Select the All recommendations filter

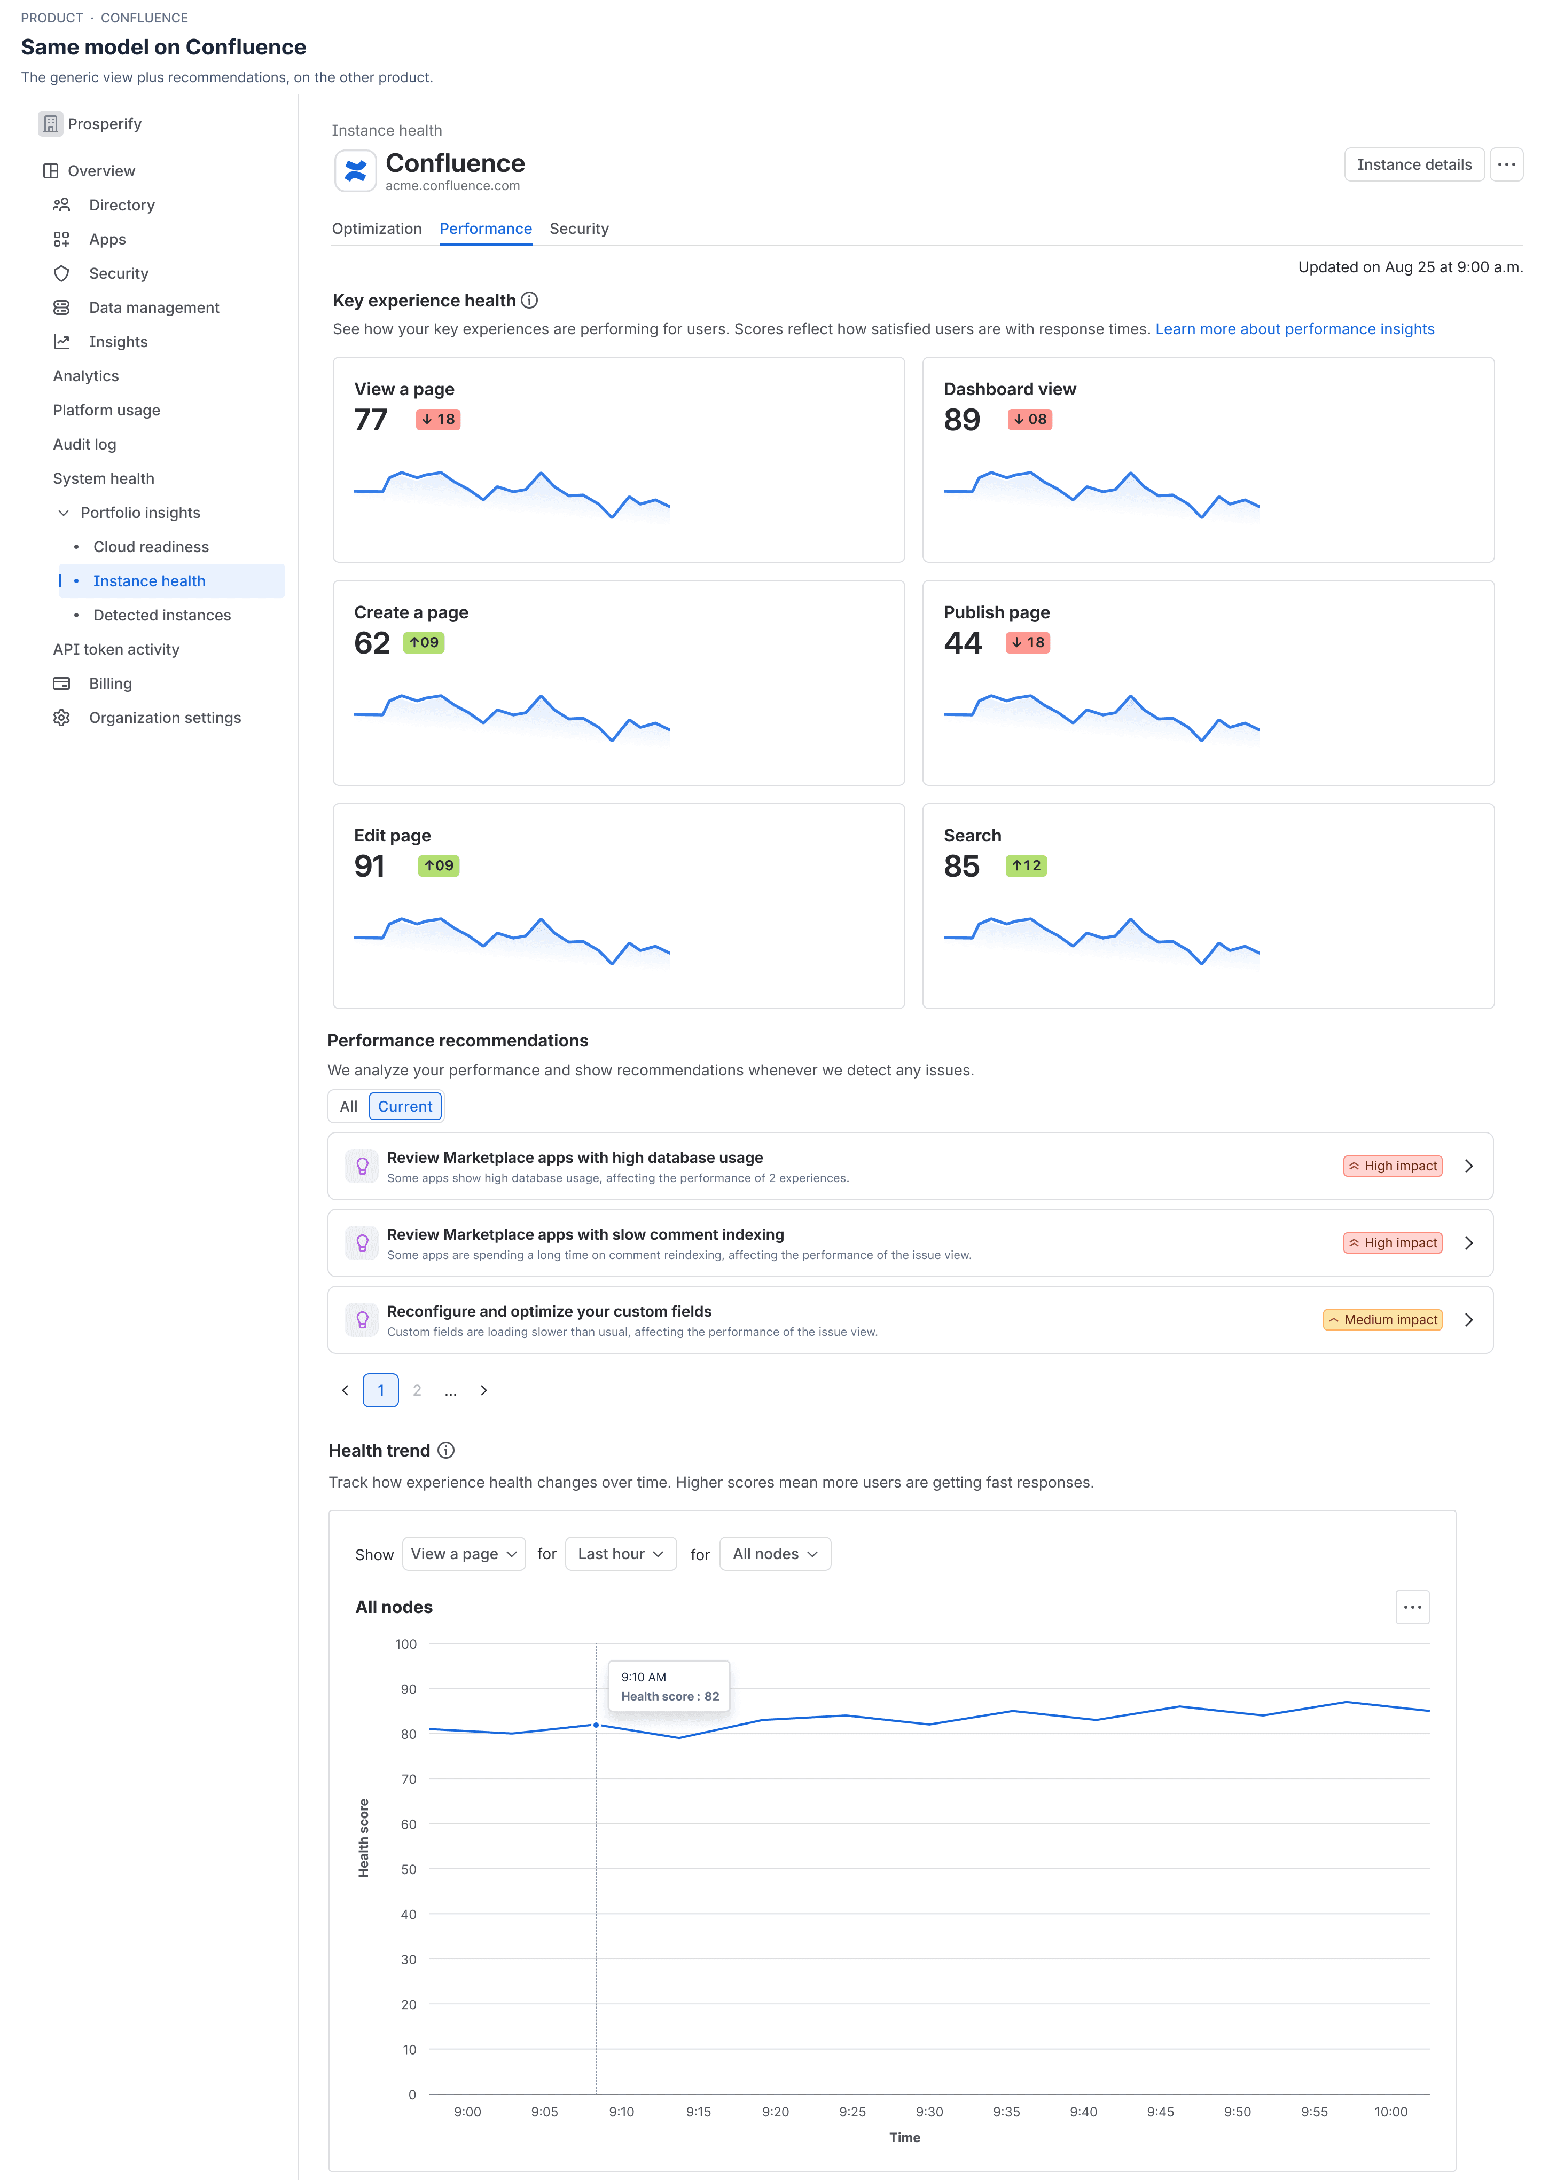[x=349, y=1106]
